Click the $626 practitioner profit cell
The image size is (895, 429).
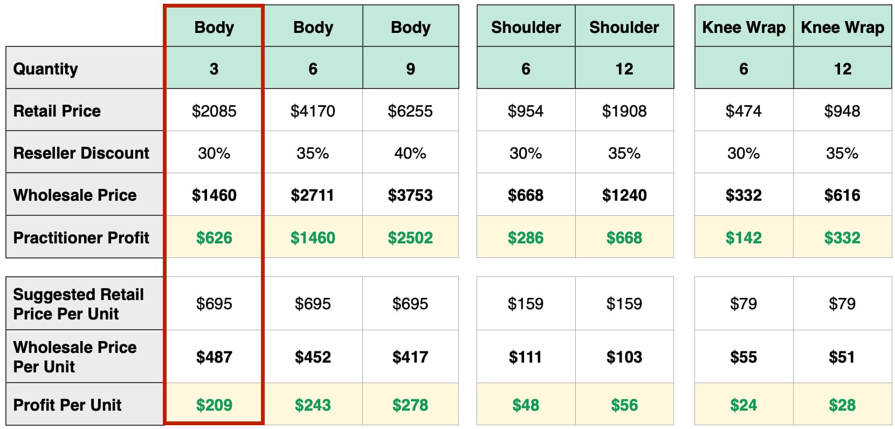(214, 237)
